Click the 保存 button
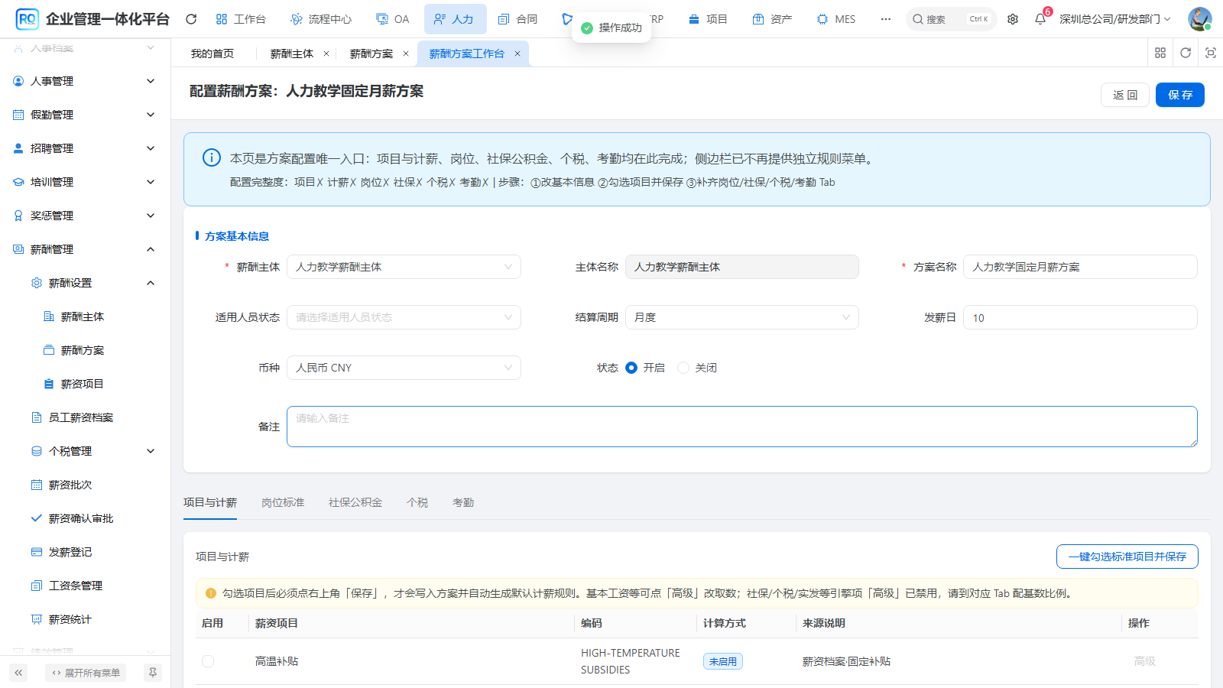 tap(1180, 95)
